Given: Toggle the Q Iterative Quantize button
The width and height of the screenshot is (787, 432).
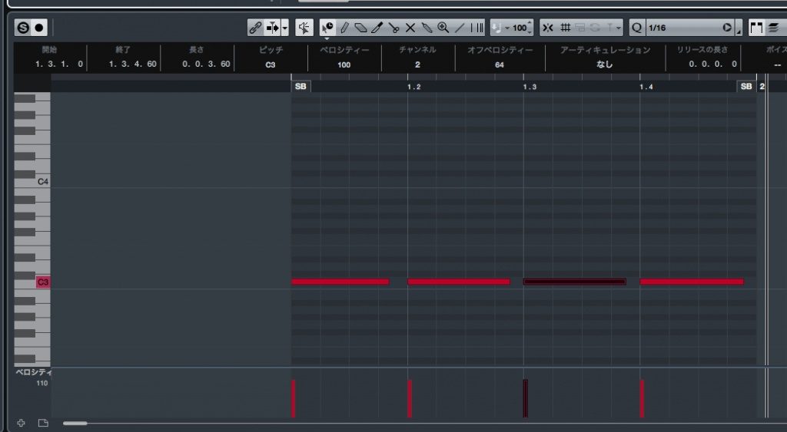Looking at the screenshot, I should click(x=636, y=28).
